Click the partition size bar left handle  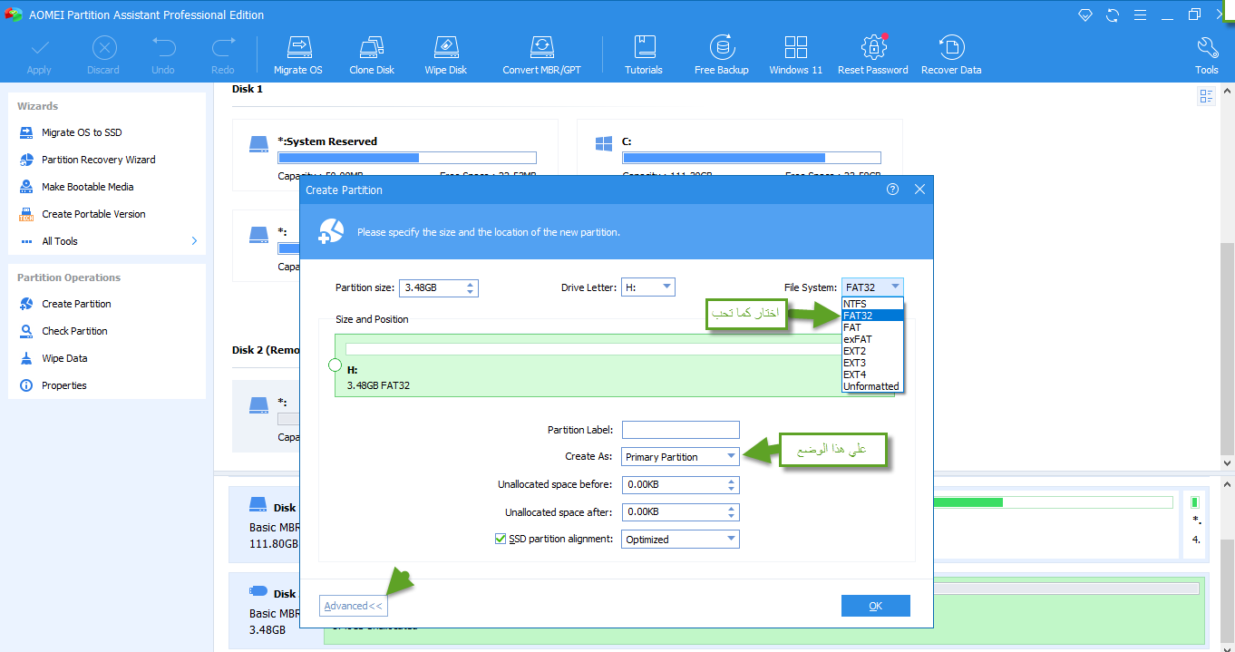pos(335,365)
